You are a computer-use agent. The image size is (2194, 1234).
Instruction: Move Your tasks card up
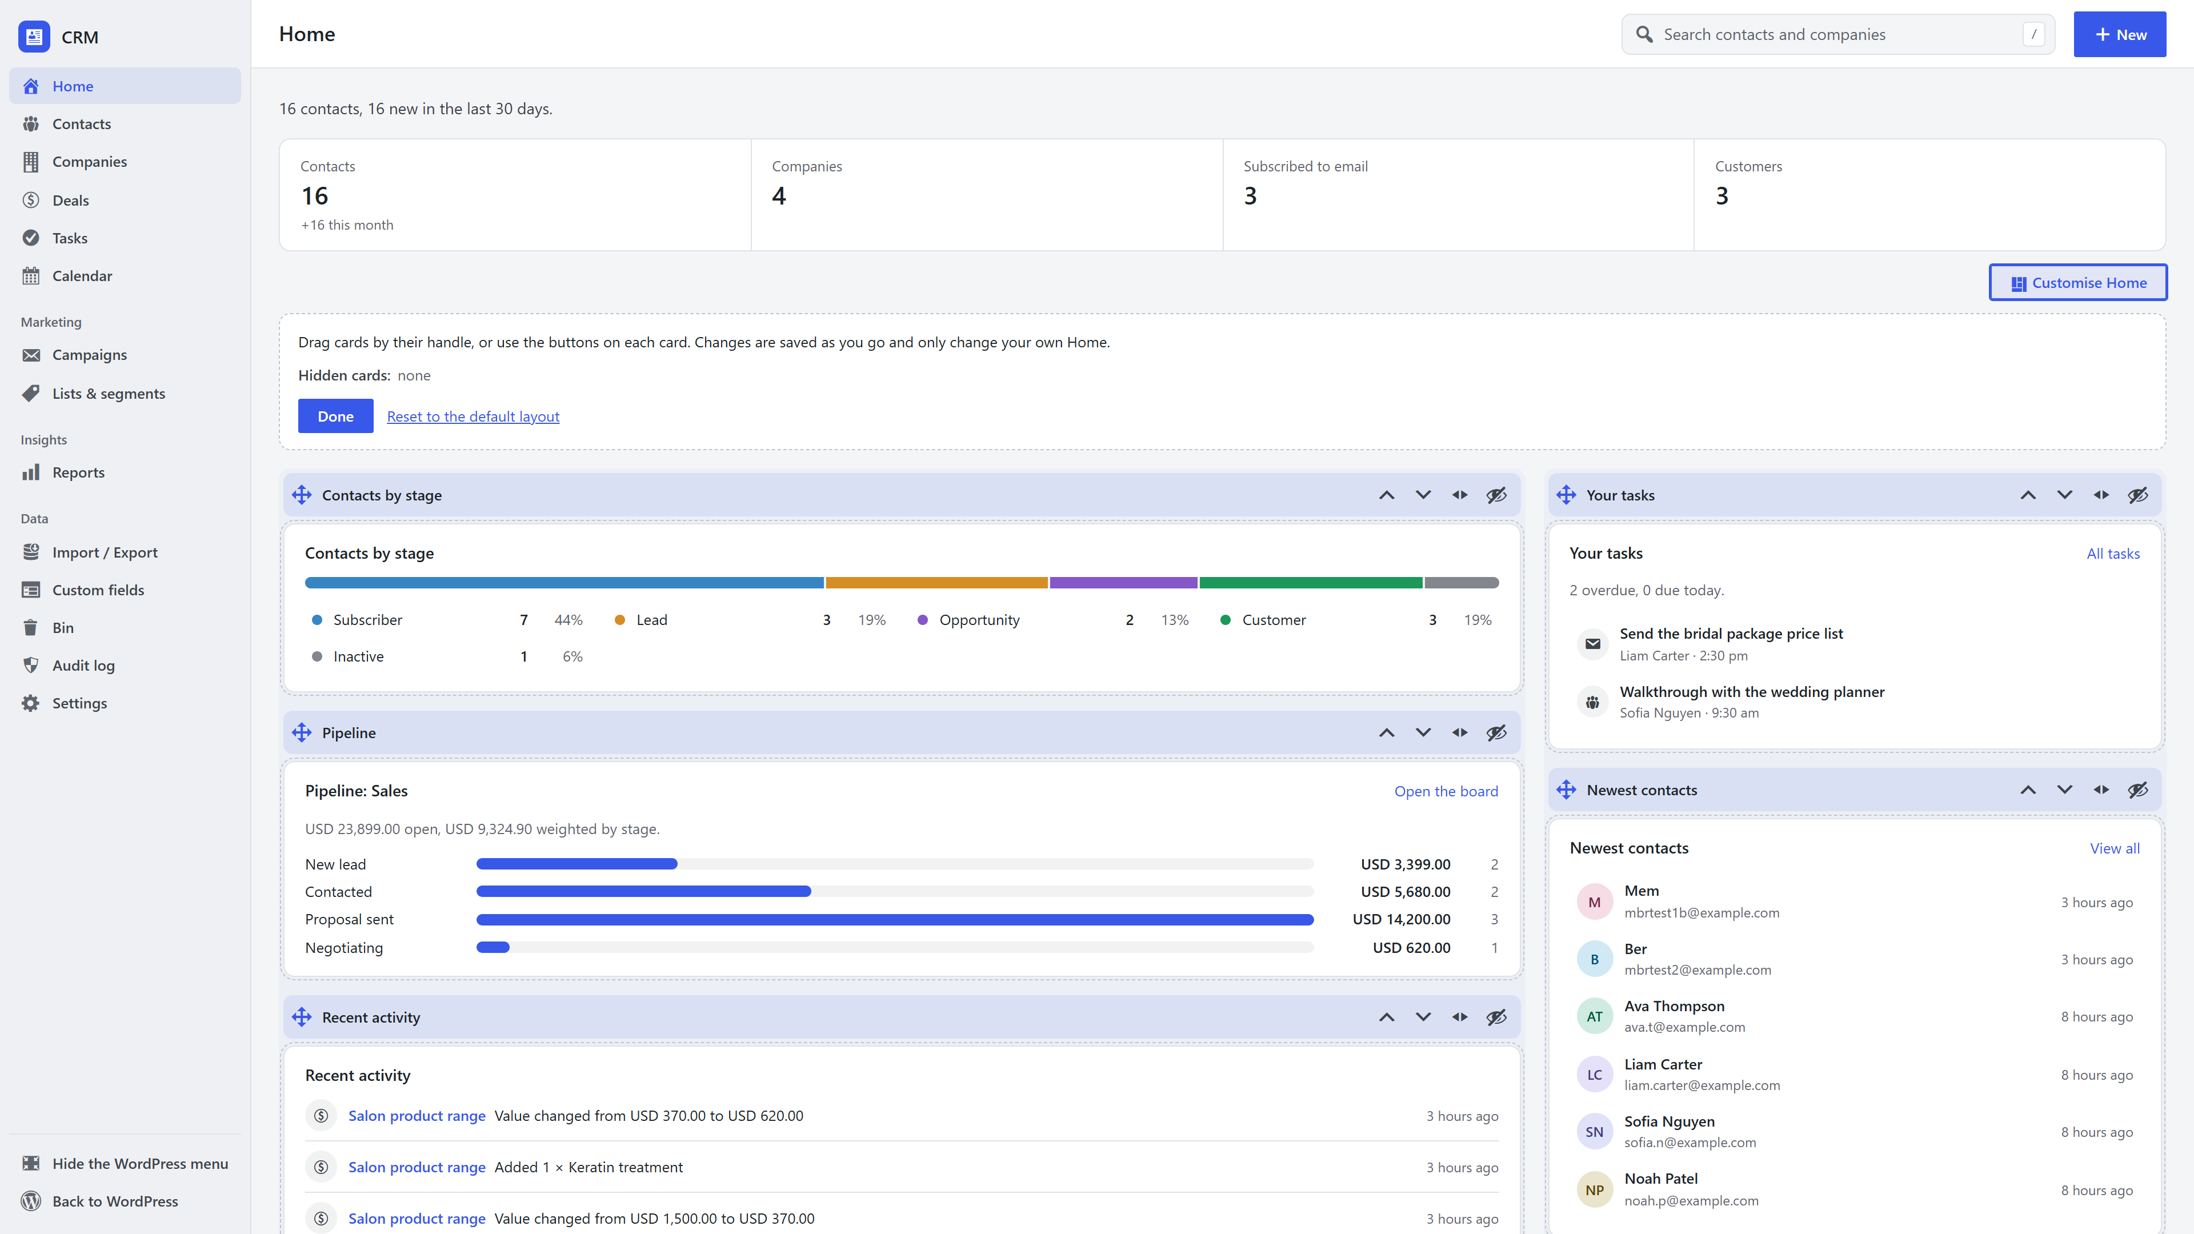(2028, 495)
